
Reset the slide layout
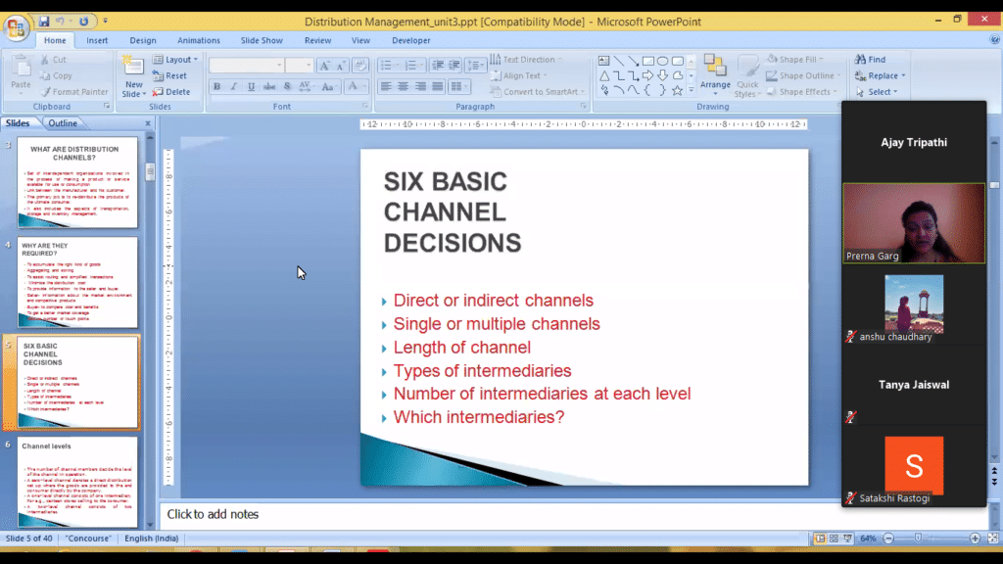pos(169,75)
